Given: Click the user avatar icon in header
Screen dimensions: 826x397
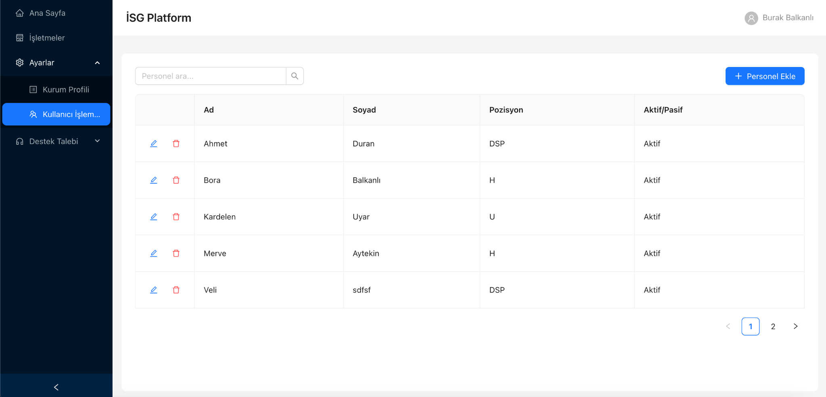Looking at the screenshot, I should click(751, 18).
